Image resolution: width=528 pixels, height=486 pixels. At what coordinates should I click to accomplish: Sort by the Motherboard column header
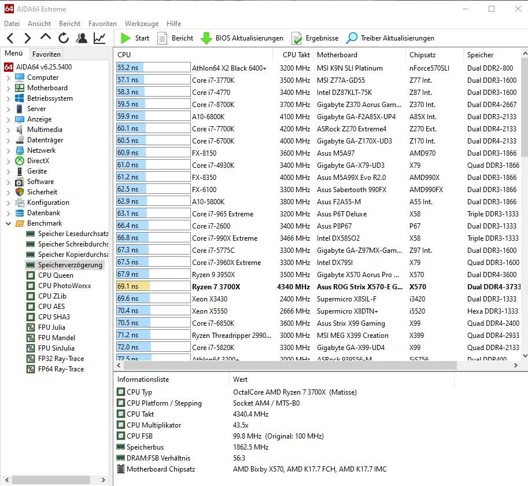coord(359,54)
